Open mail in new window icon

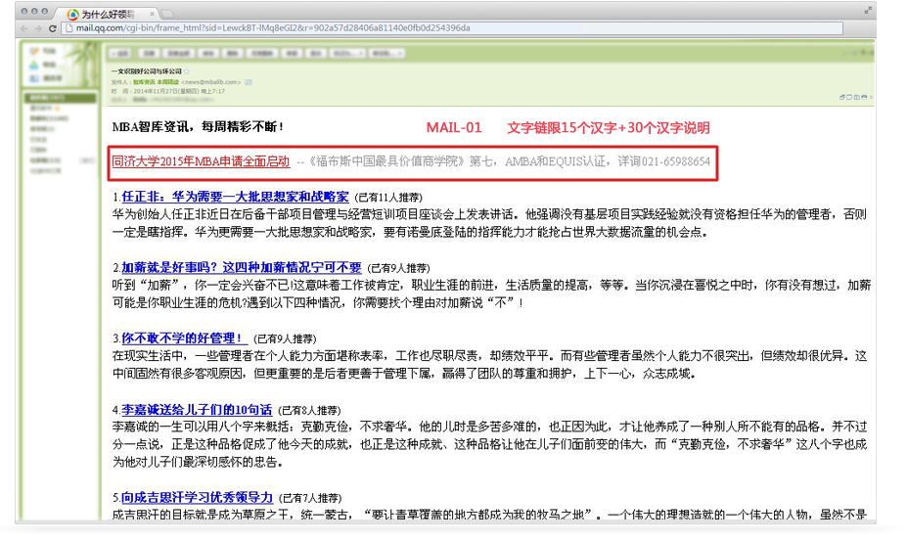[842, 97]
